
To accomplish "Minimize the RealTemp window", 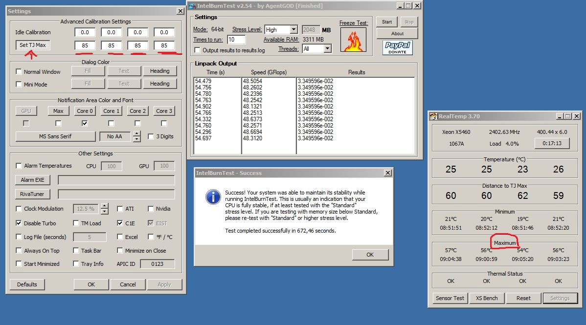I will 560,116.
